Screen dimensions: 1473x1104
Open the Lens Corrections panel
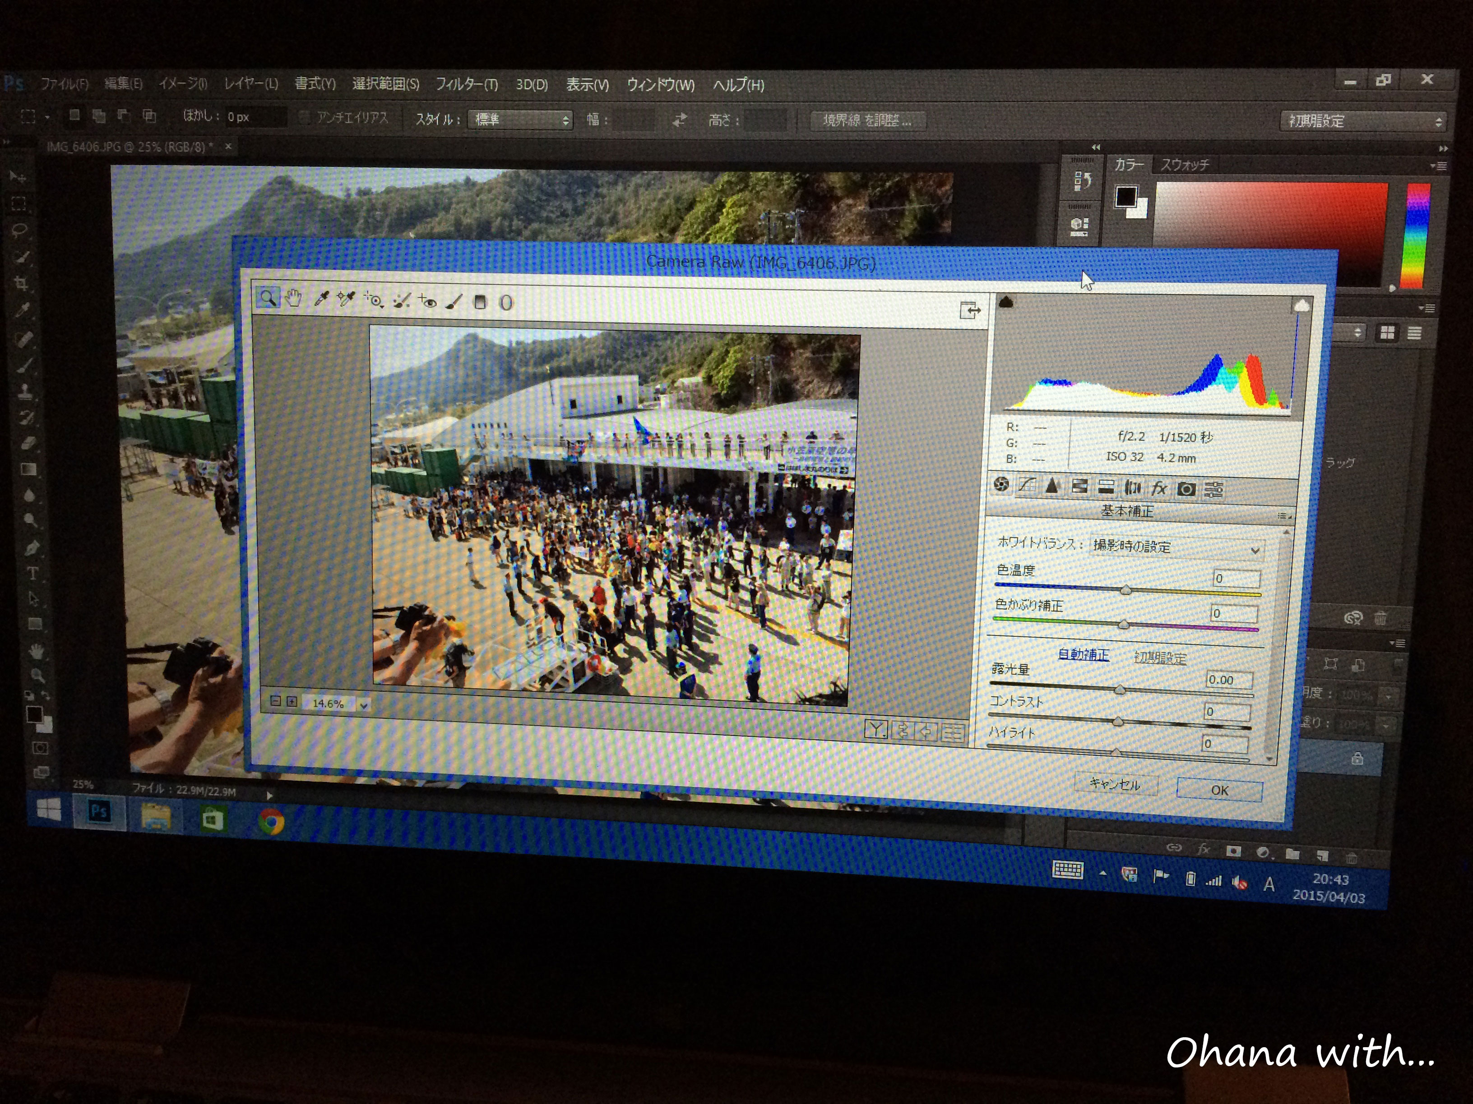(1132, 488)
